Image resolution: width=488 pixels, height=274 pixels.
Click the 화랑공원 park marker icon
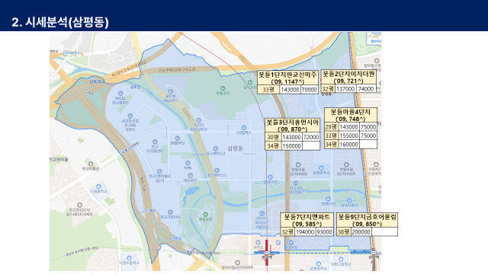[205, 215]
